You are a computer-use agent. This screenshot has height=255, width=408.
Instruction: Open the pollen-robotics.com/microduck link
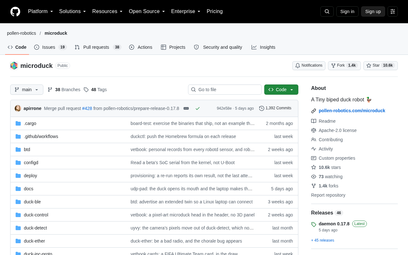(352, 111)
